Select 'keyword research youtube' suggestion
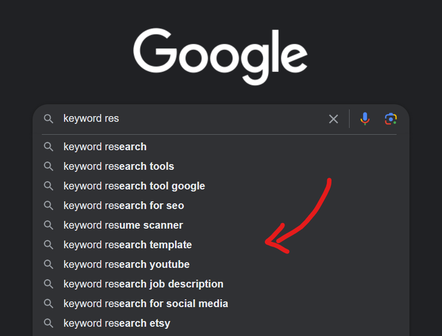The width and height of the screenshot is (442, 336). (x=221, y=264)
